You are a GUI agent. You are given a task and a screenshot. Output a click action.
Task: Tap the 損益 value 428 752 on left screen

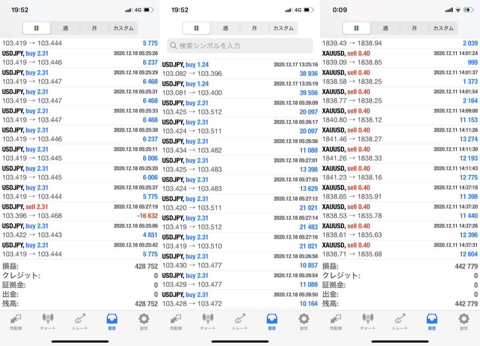(x=146, y=266)
